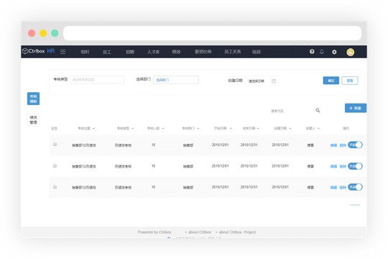Sort by the 创建日期 column header arrow
Viewport: 388px width, 259px height.
(290, 128)
